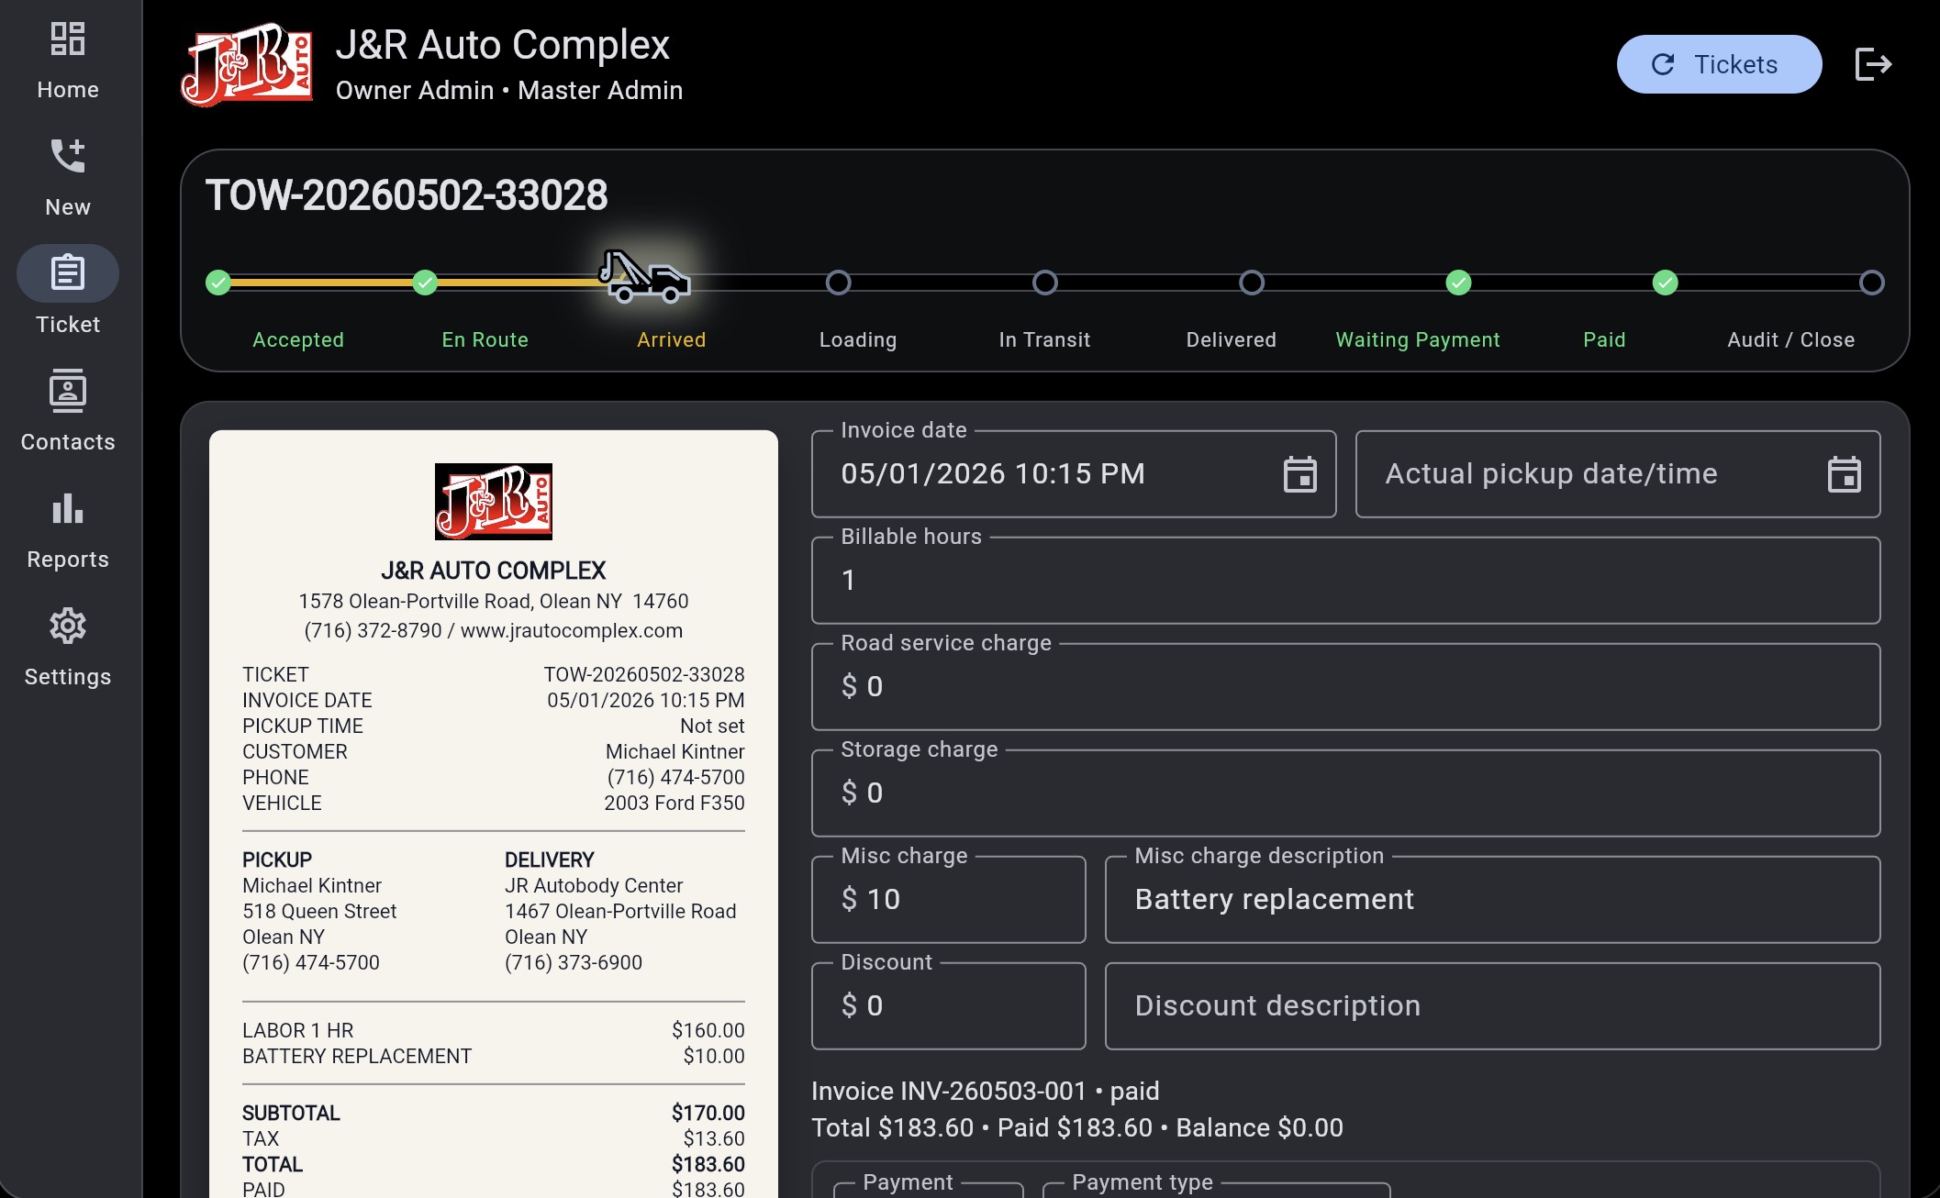Viewport: 1940px width, 1198px height.
Task: Click the balance summary line showing $0.00
Action: (1077, 1128)
